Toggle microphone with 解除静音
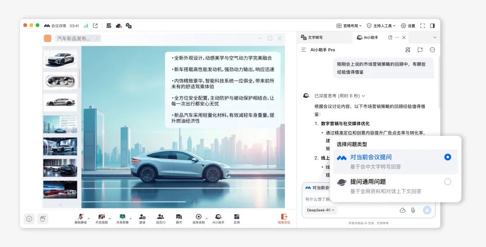This screenshot has height=247, width=486. pos(81,218)
